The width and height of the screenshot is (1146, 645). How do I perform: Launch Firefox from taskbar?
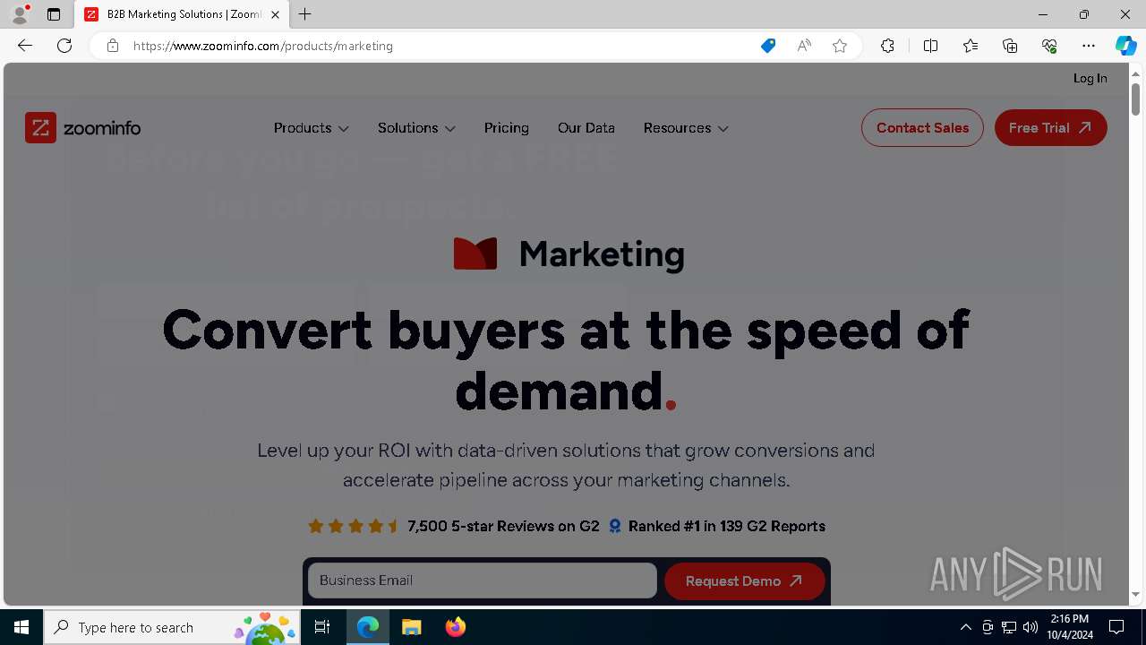(x=455, y=627)
